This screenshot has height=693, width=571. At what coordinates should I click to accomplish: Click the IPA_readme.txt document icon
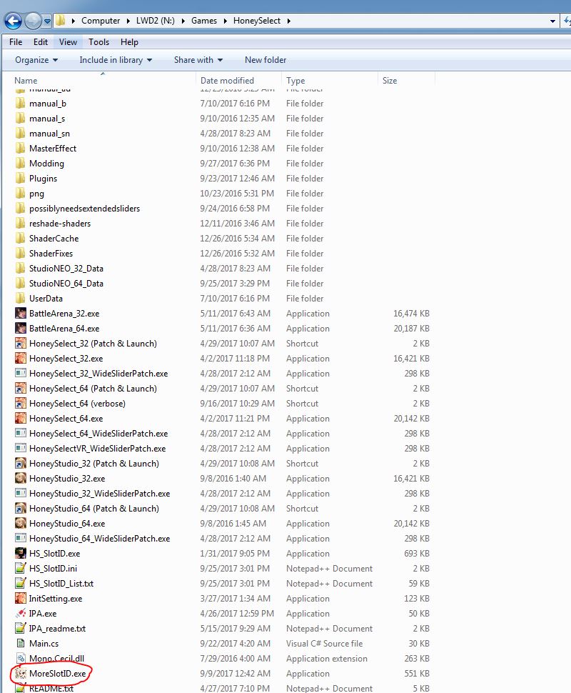20,629
